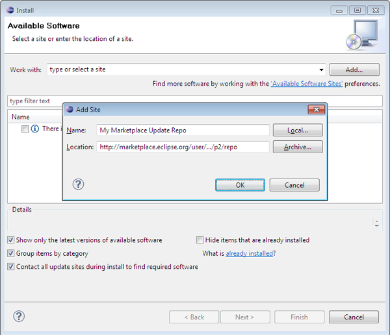390x335 pixels.
Task: Check the box beside the list item
Action: click(25, 129)
